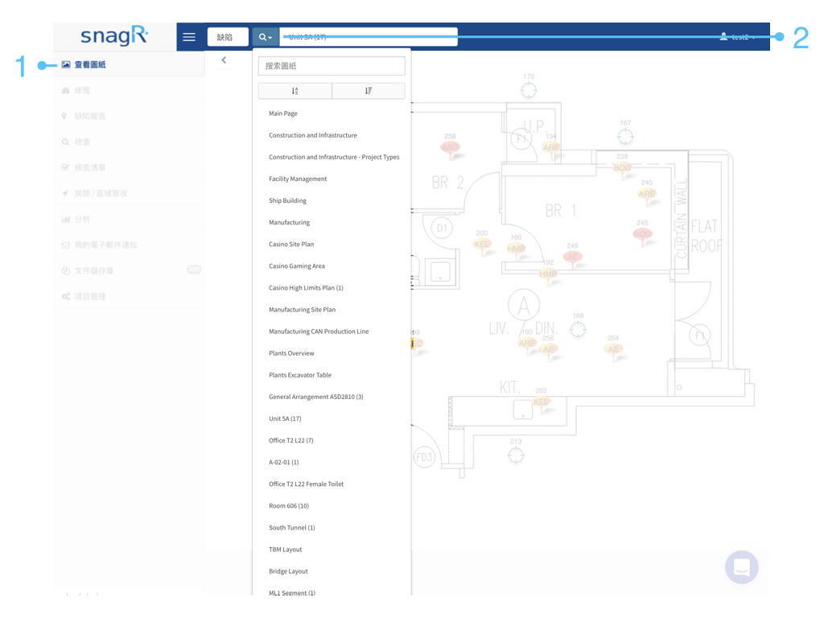The width and height of the screenshot is (824, 618).
Task: Click the KEL pin numbered 202
Action: [541, 402]
